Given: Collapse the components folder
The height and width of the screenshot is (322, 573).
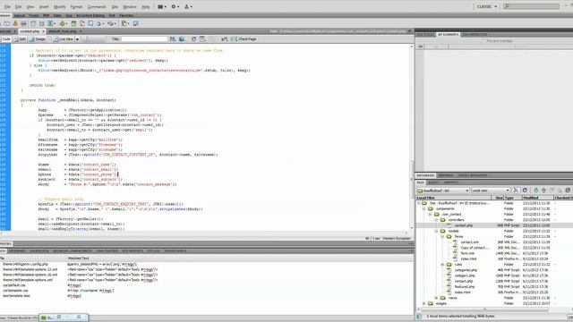Looking at the screenshot, I should pos(423,208).
